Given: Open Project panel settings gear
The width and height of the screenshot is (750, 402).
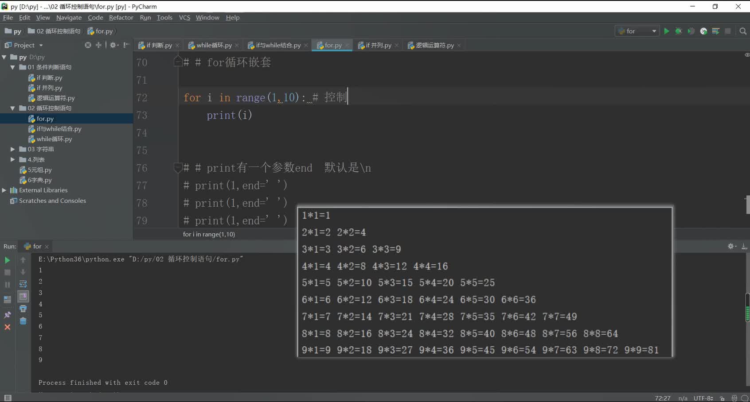Looking at the screenshot, I should tap(114, 45).
